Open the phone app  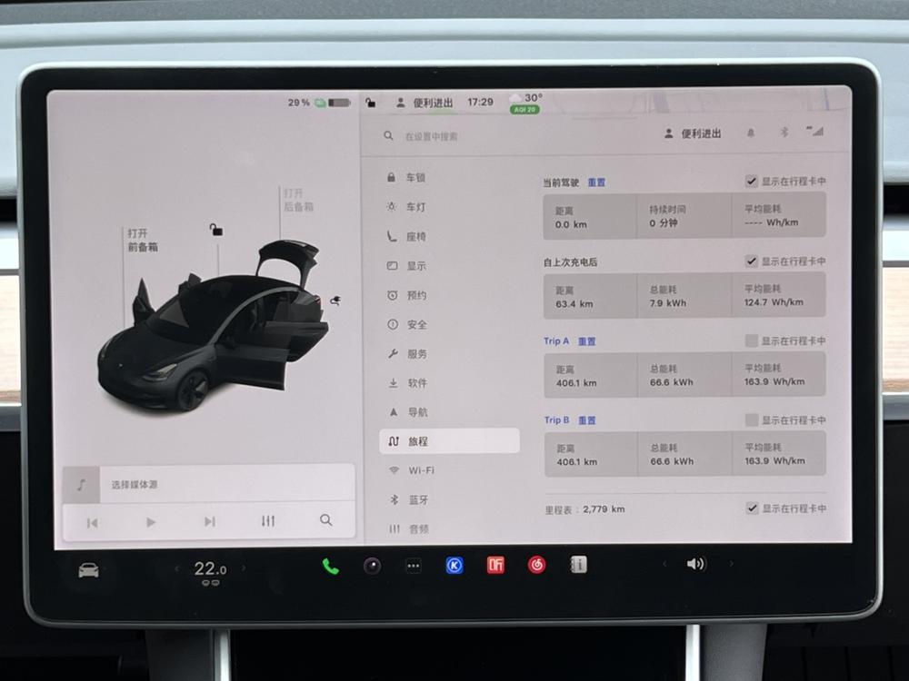[331, 567]
